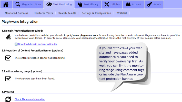The width and height of the screenshot is (182, 102).
Task: Go to the home page icon
Action: tap(6, 4)
